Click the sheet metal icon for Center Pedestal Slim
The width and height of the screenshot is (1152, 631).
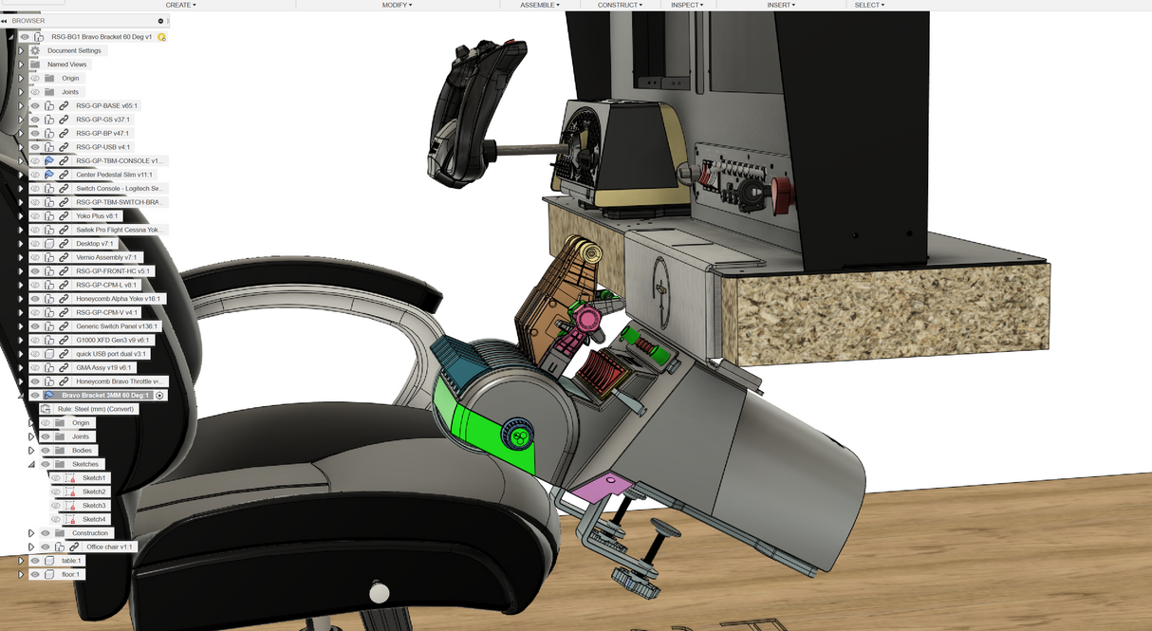click(x=49, y=175)
